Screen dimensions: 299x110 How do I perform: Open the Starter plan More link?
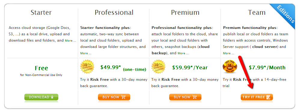pos(70,41)
